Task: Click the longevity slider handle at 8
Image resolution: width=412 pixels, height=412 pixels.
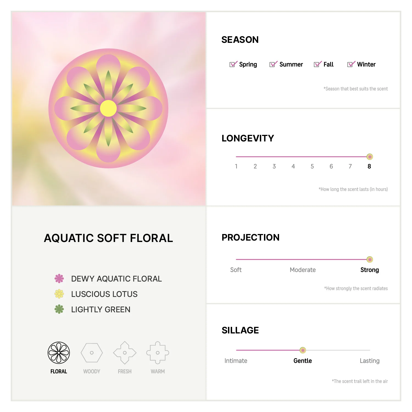Action: coord(370,157)
